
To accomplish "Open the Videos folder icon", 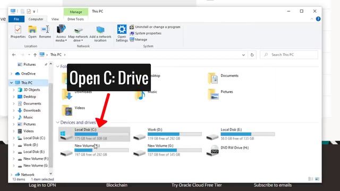I will [67, 110].
